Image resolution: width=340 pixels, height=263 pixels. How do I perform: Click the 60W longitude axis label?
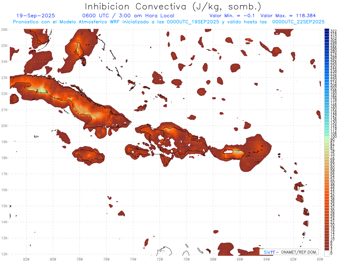point(320,259)
